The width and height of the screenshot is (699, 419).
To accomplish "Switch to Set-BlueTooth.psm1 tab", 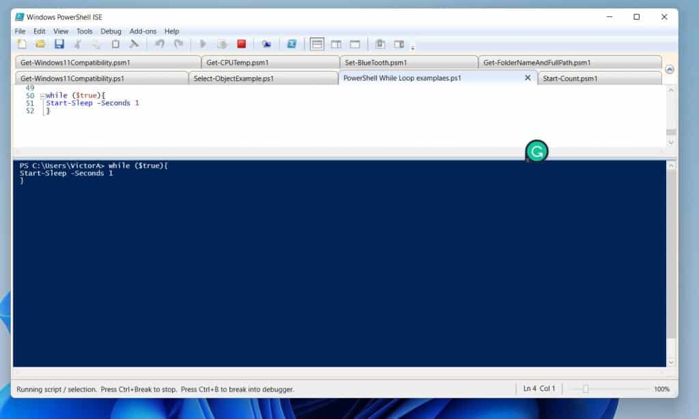I will click(x=409, y=62).
